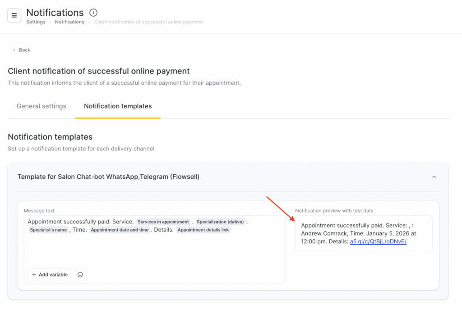Click the info icon beside Notifications title

(93, 13)
